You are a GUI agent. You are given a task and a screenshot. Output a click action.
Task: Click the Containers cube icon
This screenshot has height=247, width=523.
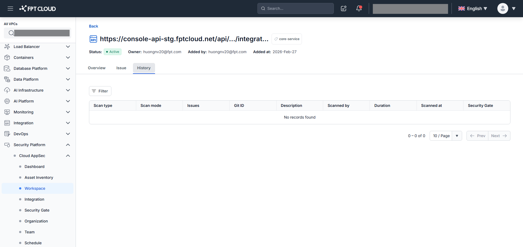(x=7, y=58)
